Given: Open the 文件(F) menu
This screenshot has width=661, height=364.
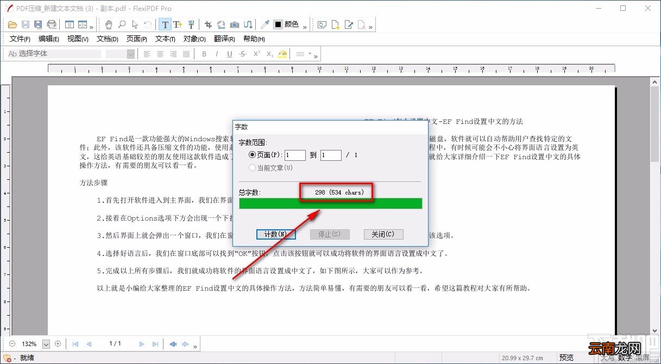Looking at the screenshot, I should 20,39.
